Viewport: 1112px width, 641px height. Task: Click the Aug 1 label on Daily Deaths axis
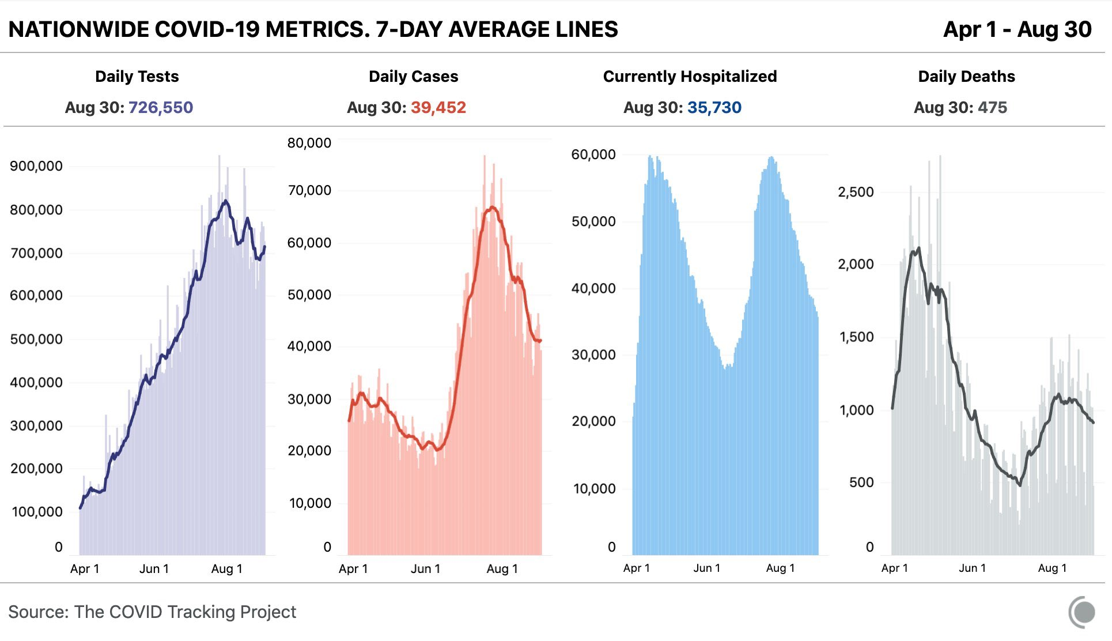click(x=1053, y=568)
